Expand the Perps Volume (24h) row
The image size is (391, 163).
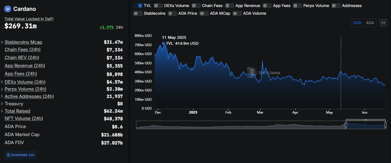tap(2, 89)
